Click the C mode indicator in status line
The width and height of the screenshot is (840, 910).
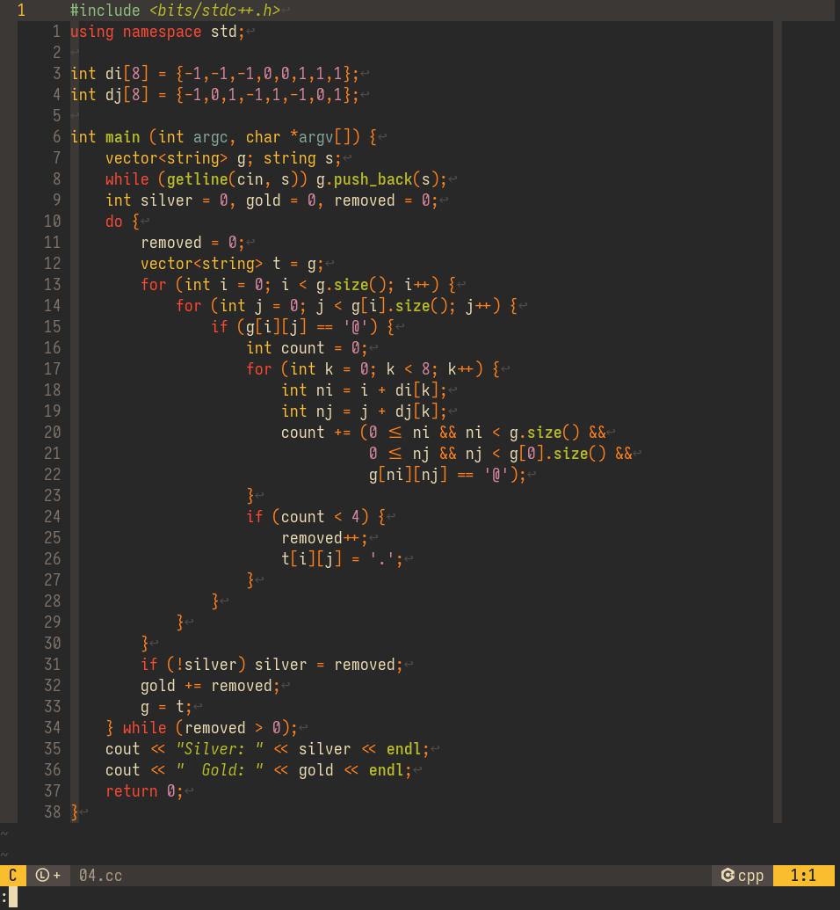pyautogui.click(x=13, y=875)
